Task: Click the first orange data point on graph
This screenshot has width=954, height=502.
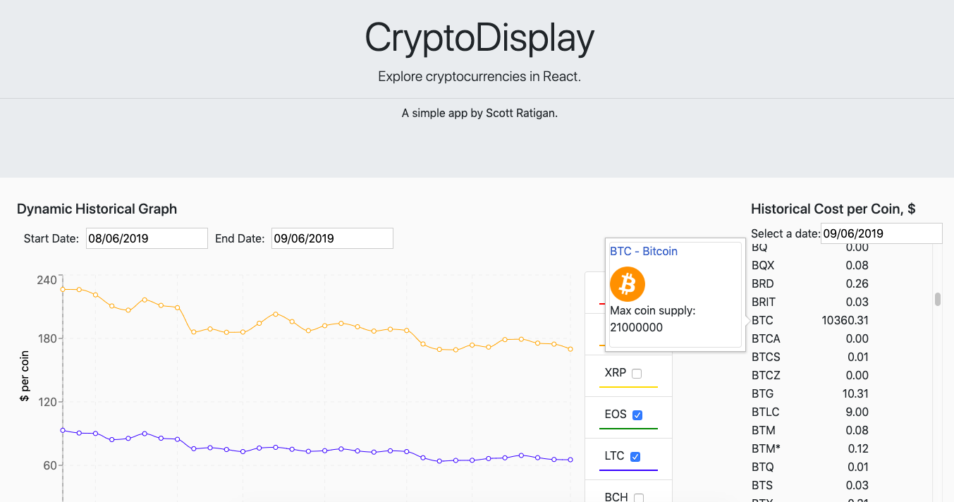Action: click(63, 289)
